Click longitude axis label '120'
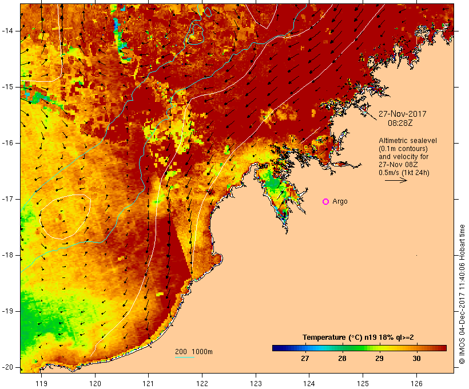The image size is (469, 389). [x=95, y=384]
